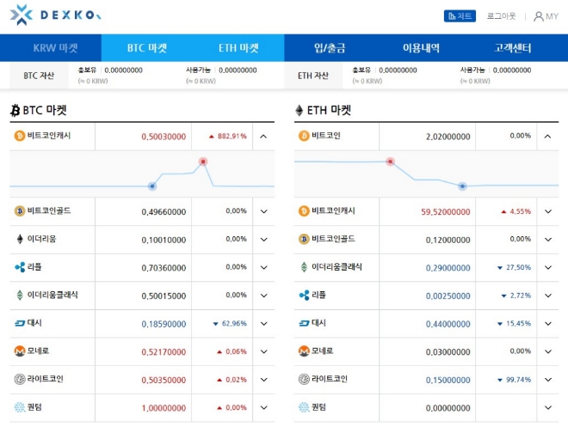
Task: Collapse the 비트코인캐시 chart in BTC market
Action: coord(263,137)
